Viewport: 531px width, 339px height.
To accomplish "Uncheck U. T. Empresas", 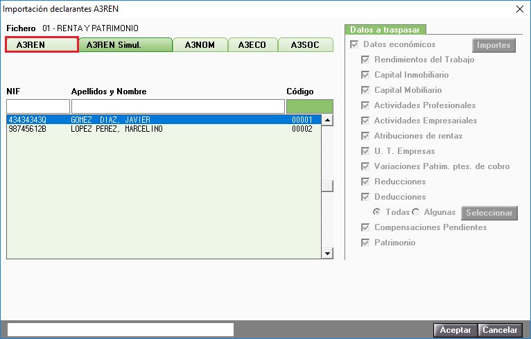I will pyautogui.click(x=365, y=151).
